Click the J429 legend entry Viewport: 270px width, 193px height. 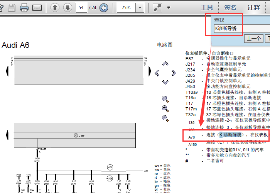coord(214,81)
